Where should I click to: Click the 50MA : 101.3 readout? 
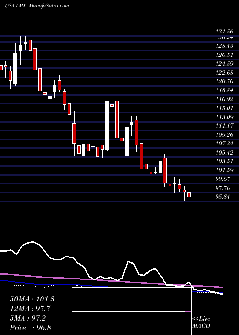[x=32, y=299]
